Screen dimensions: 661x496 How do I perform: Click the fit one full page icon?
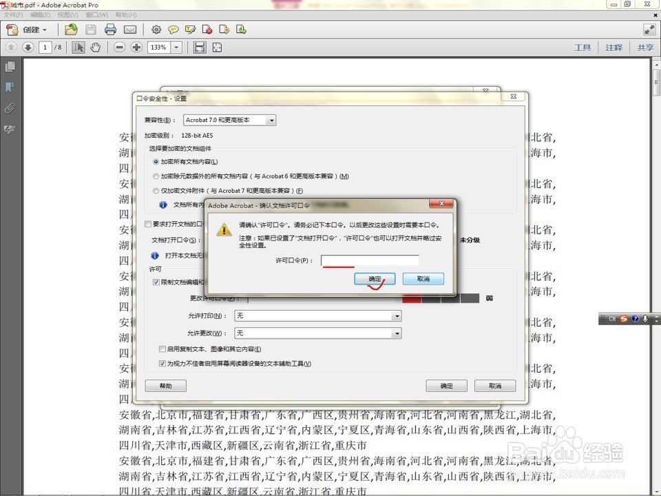(x=217, y=48)
